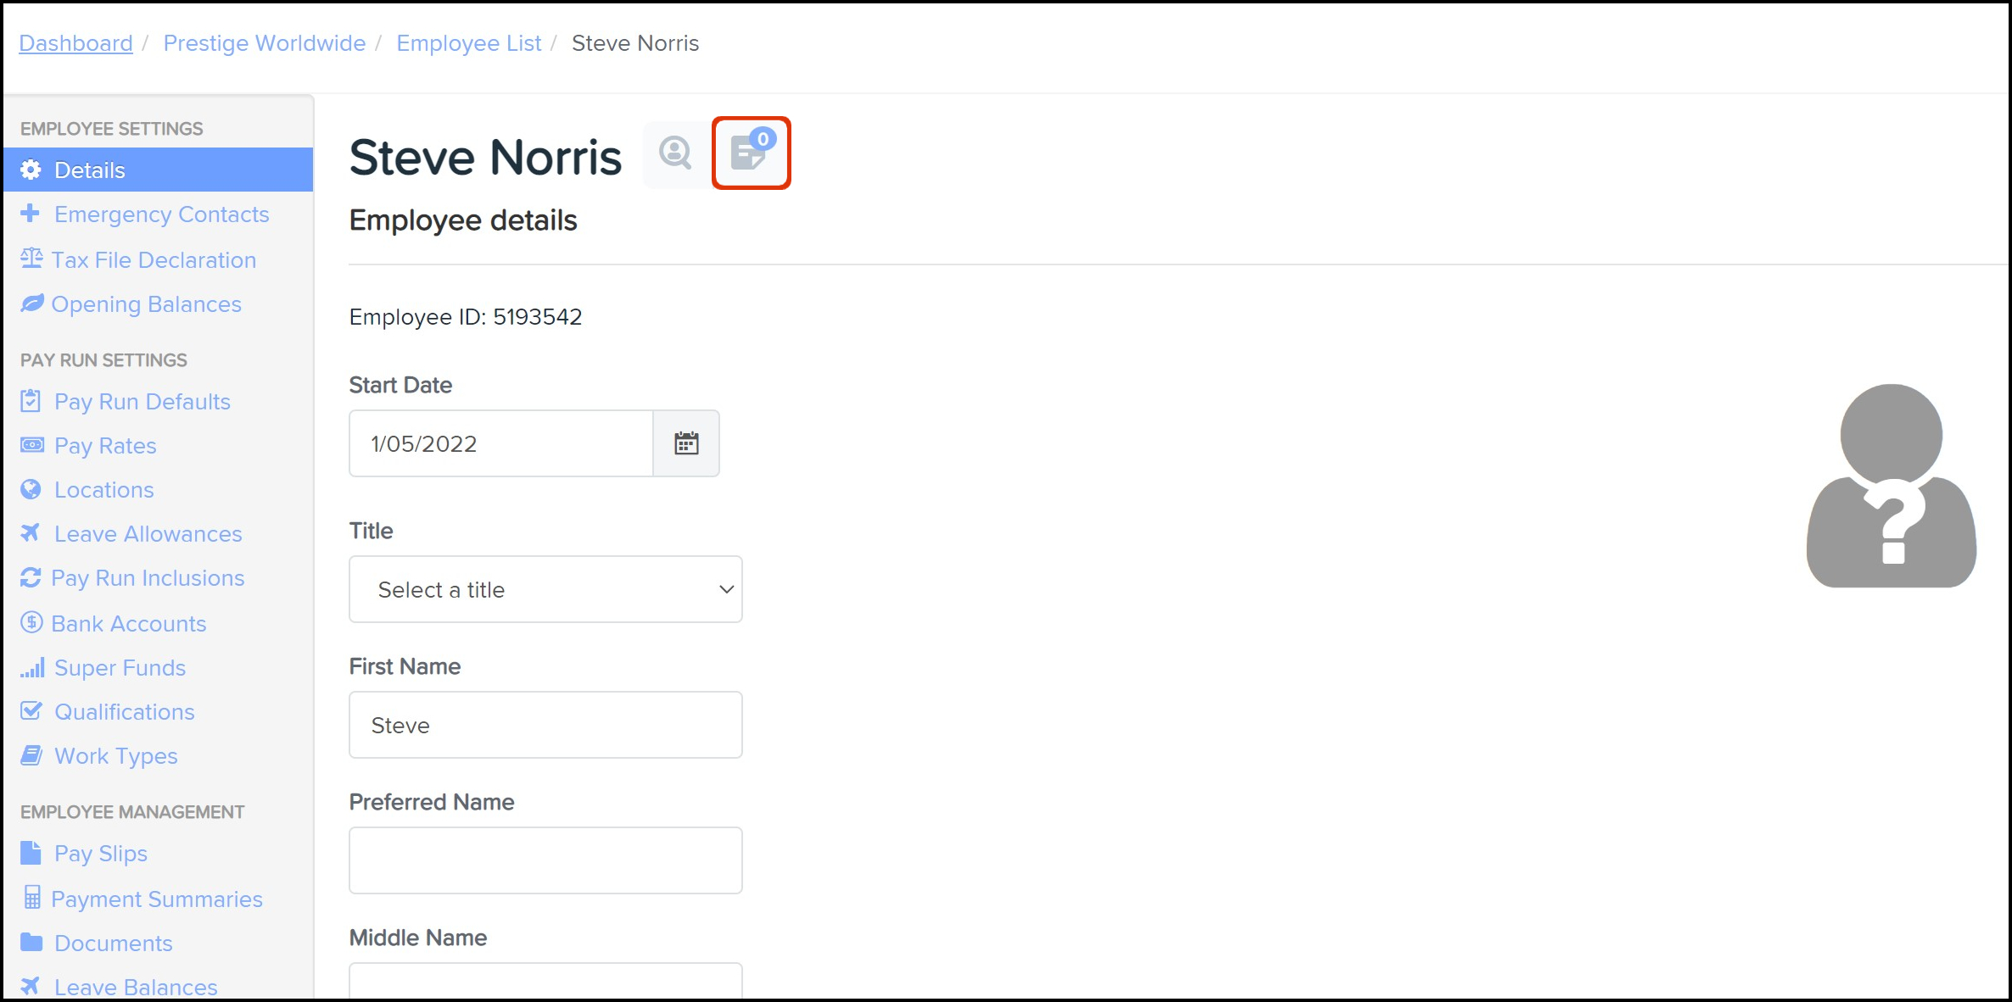Open Emergency Contacts from sidebar
This screenshot has height=1002, width=2012.
161,214
